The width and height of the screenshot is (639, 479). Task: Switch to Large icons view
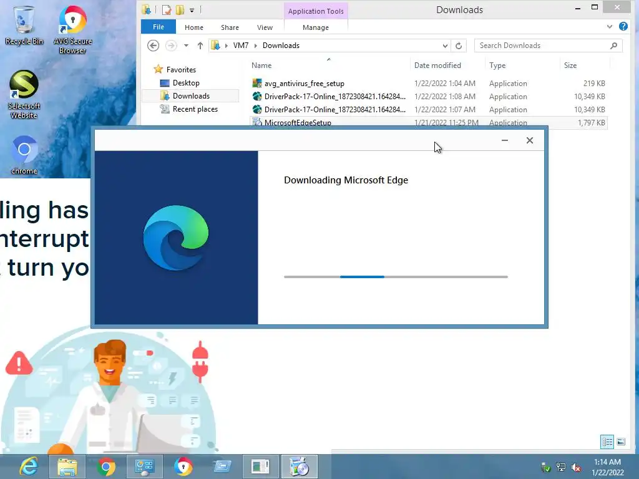621,442
